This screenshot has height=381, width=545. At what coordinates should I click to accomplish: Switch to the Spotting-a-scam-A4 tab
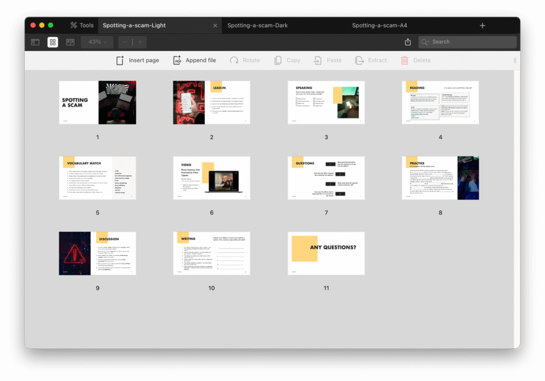pos(379,26)
